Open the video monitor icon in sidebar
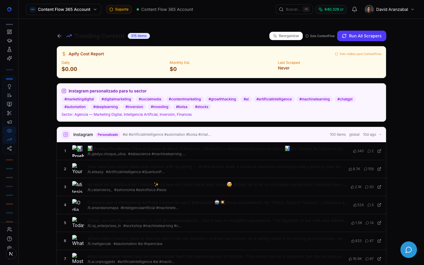424x265 pixels. pos(9,104)
